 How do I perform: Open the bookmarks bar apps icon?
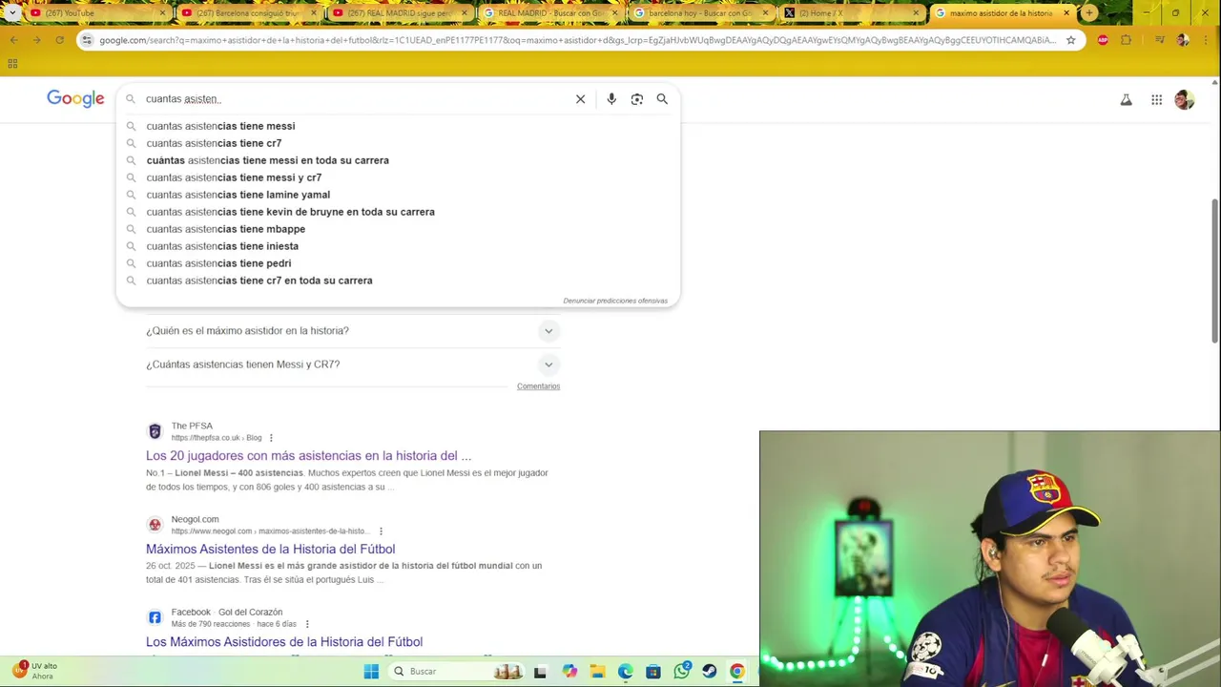click(x=12, y=63)
